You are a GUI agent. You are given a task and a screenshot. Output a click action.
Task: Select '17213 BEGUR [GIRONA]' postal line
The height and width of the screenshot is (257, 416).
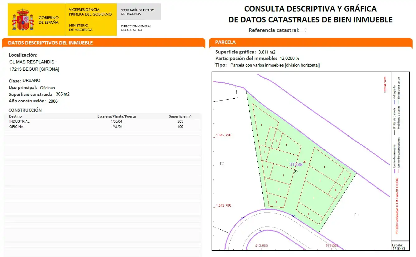(34, 69)
